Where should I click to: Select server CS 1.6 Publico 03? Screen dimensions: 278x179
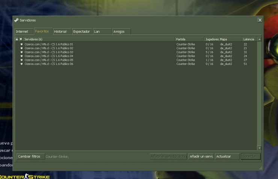(x=136, y=52)
